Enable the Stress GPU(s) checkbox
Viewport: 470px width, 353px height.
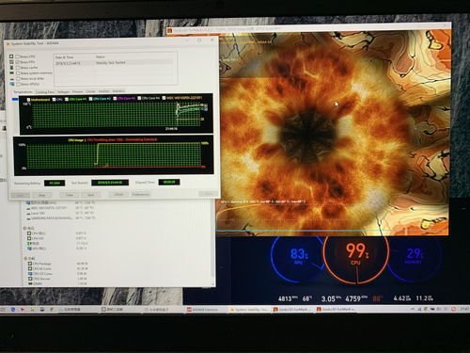pyautogui.click(x=18, y=84)
